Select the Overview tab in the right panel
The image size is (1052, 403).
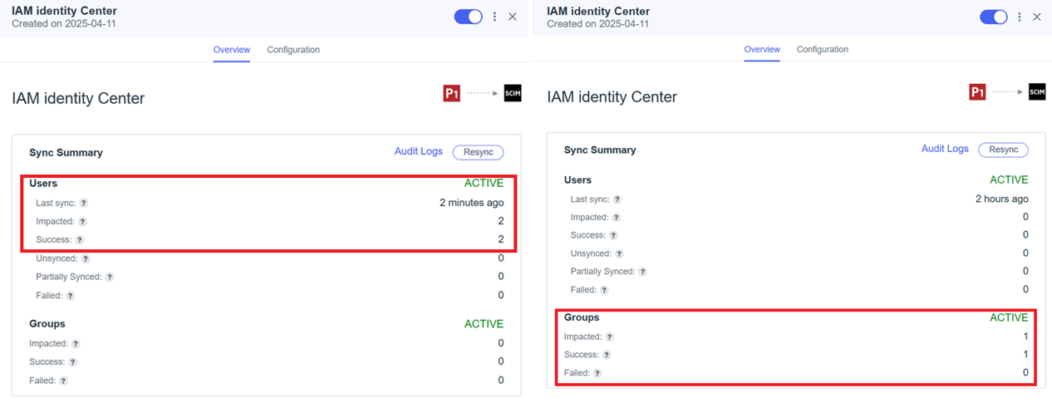tap(762, 50)
